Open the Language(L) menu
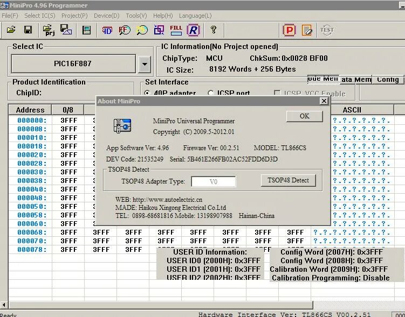 tap(195, 16)
